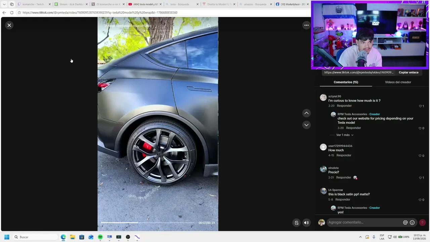Show hidden system tray icons chevron
430x242 pixels.
pyautogui.click(x=360, y=237)
